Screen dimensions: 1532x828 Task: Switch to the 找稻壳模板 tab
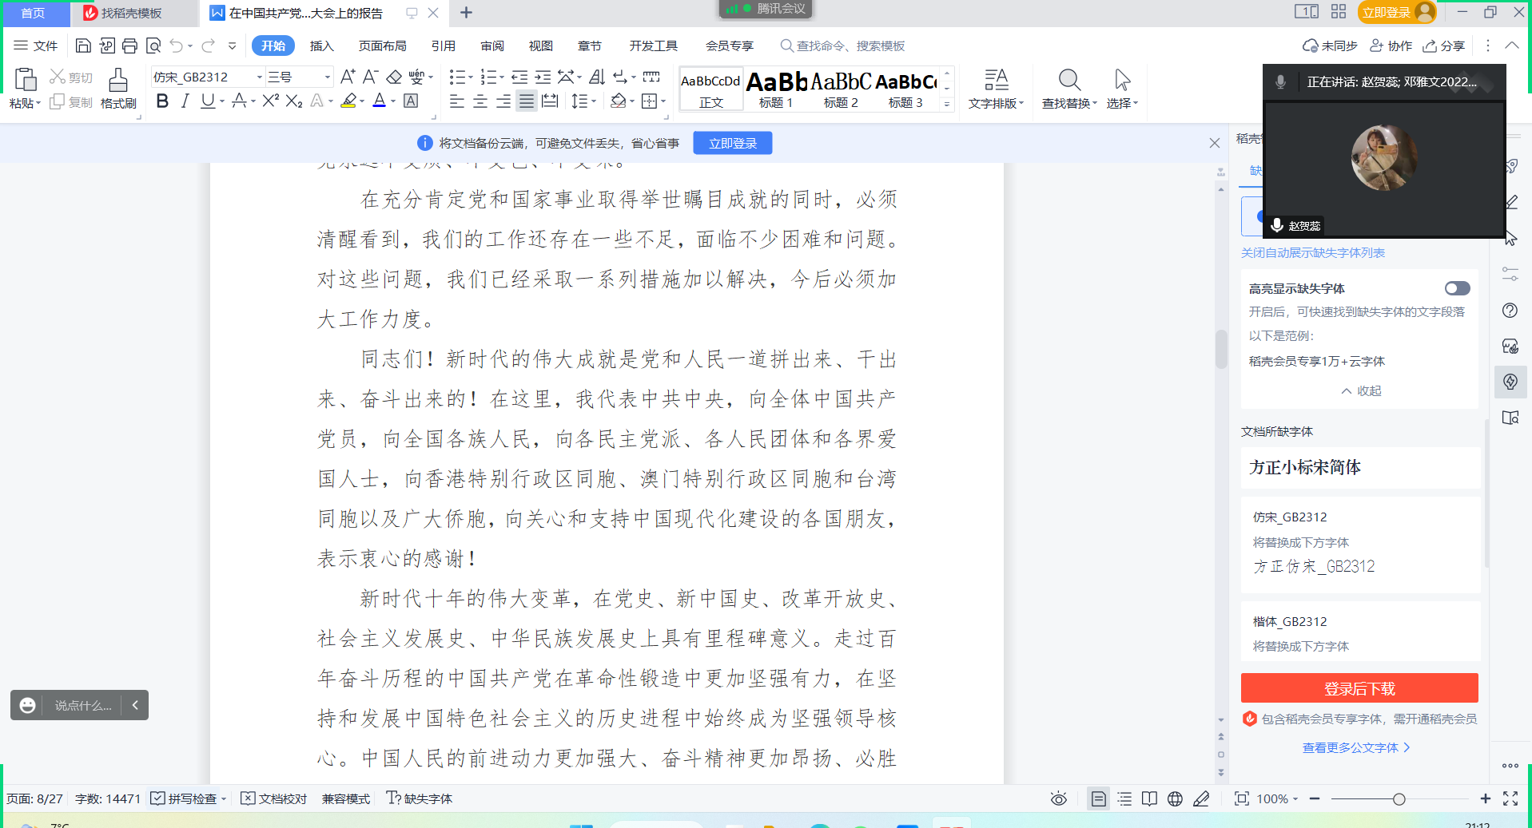(x=131, y=13)
